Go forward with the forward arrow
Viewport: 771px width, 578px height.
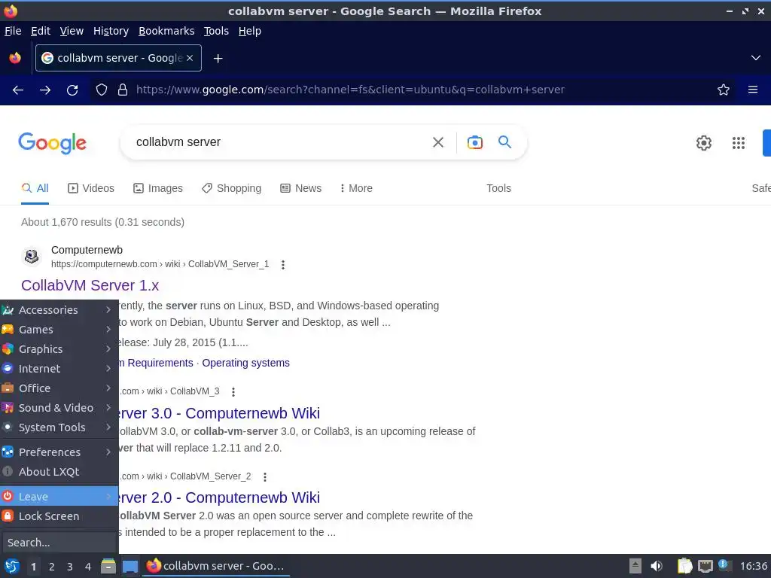(45, 90)
